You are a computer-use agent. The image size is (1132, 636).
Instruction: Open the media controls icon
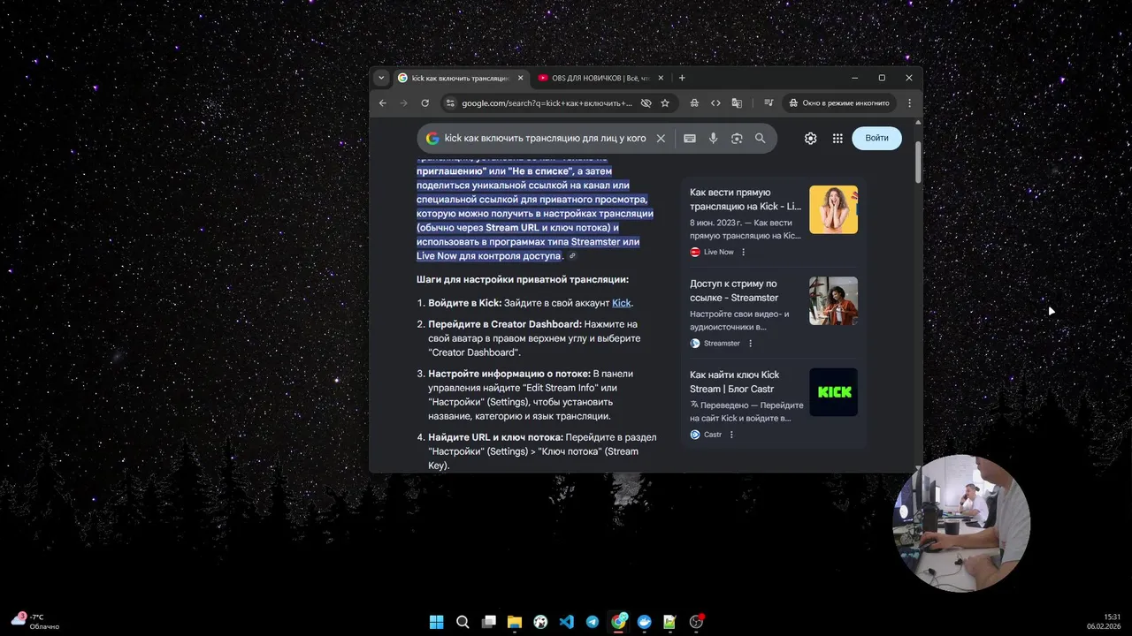point(768,103)
